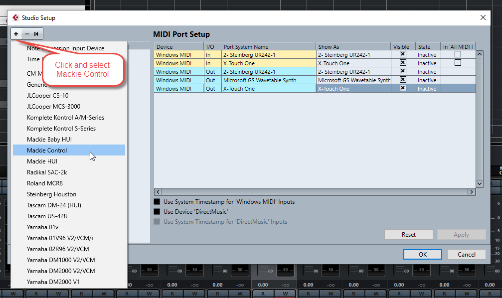Toggle Visible for Steinberg UR242-1 input

pyautogui.click(x=403, y=54)
